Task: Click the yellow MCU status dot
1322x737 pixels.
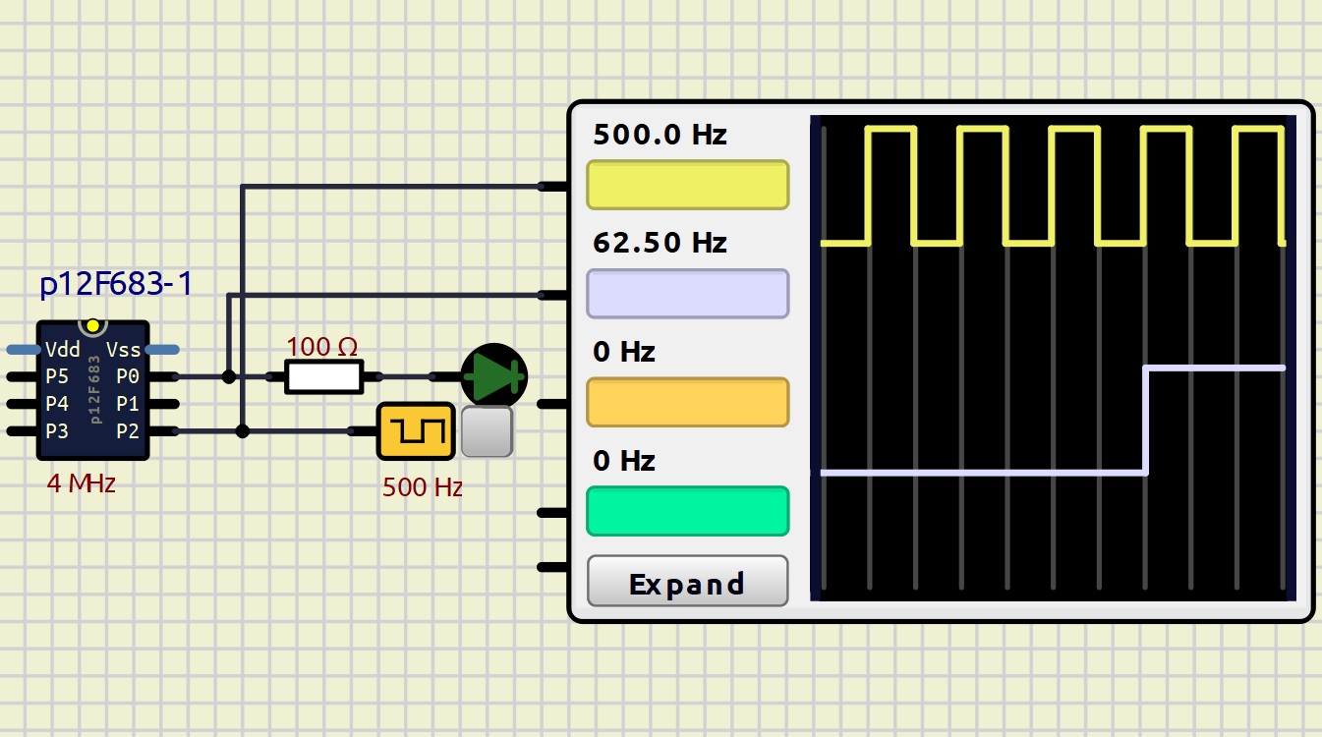Action: click(x=93, y=325)
